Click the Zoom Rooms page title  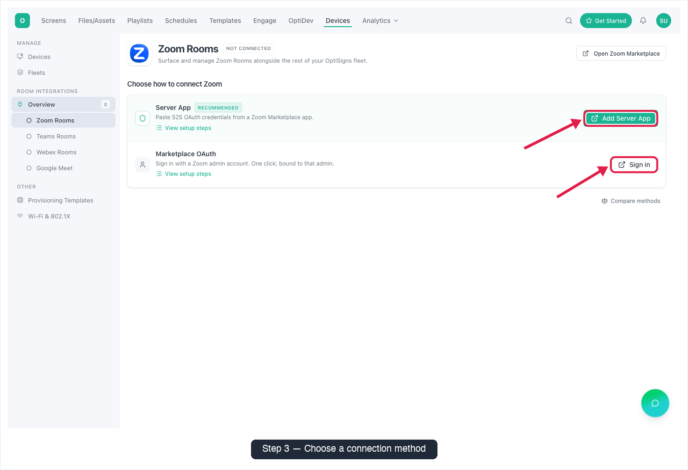188,49
